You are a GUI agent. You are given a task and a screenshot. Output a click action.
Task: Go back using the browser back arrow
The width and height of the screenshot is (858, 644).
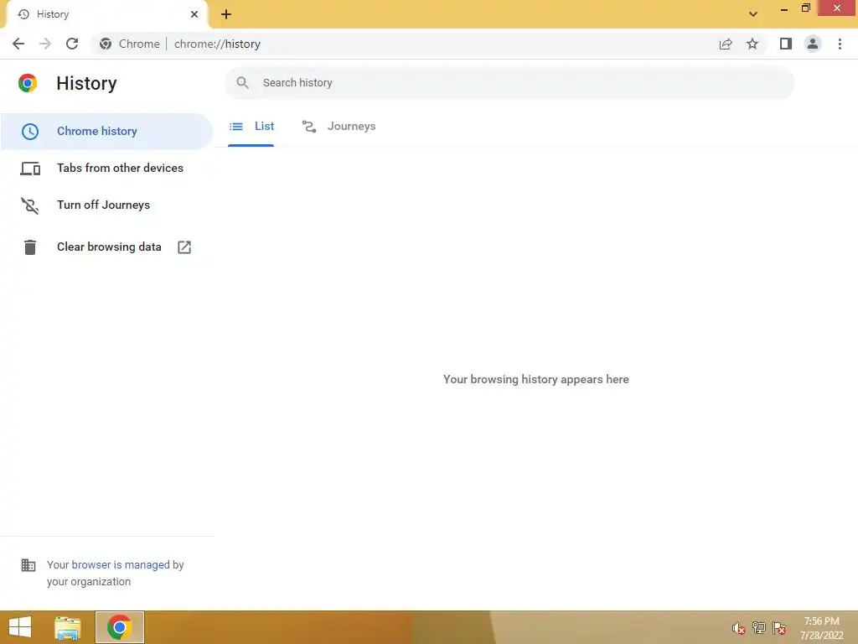click(18, 44)
